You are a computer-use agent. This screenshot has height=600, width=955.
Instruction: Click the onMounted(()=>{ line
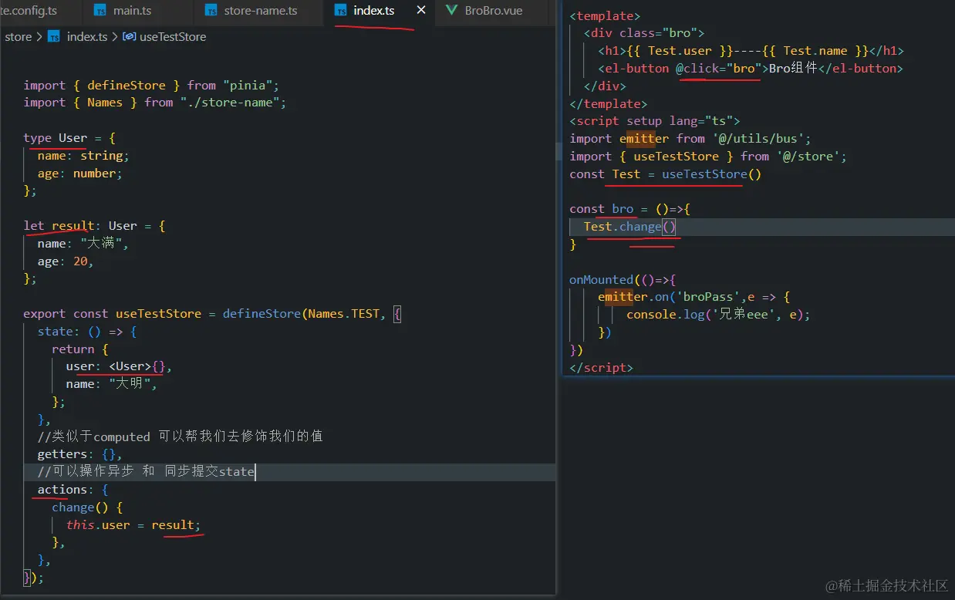pyautogui.click(x=623, y=279)
